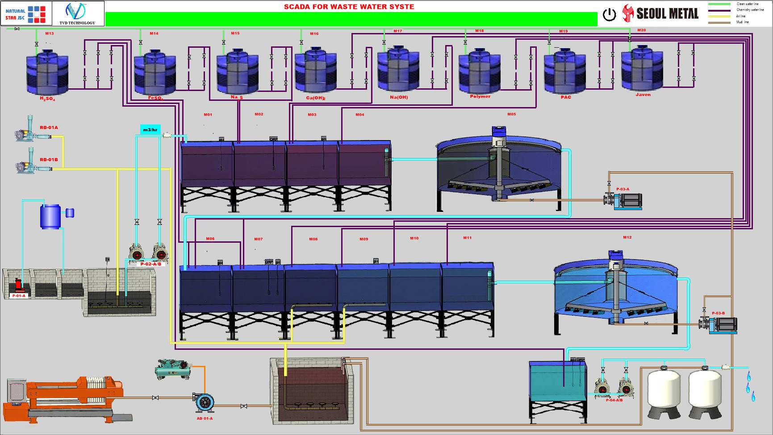Select the Ca(OH)2 chemical tank
The height and width of the screenshot is (435, 773).
click(x=315, y=70)
